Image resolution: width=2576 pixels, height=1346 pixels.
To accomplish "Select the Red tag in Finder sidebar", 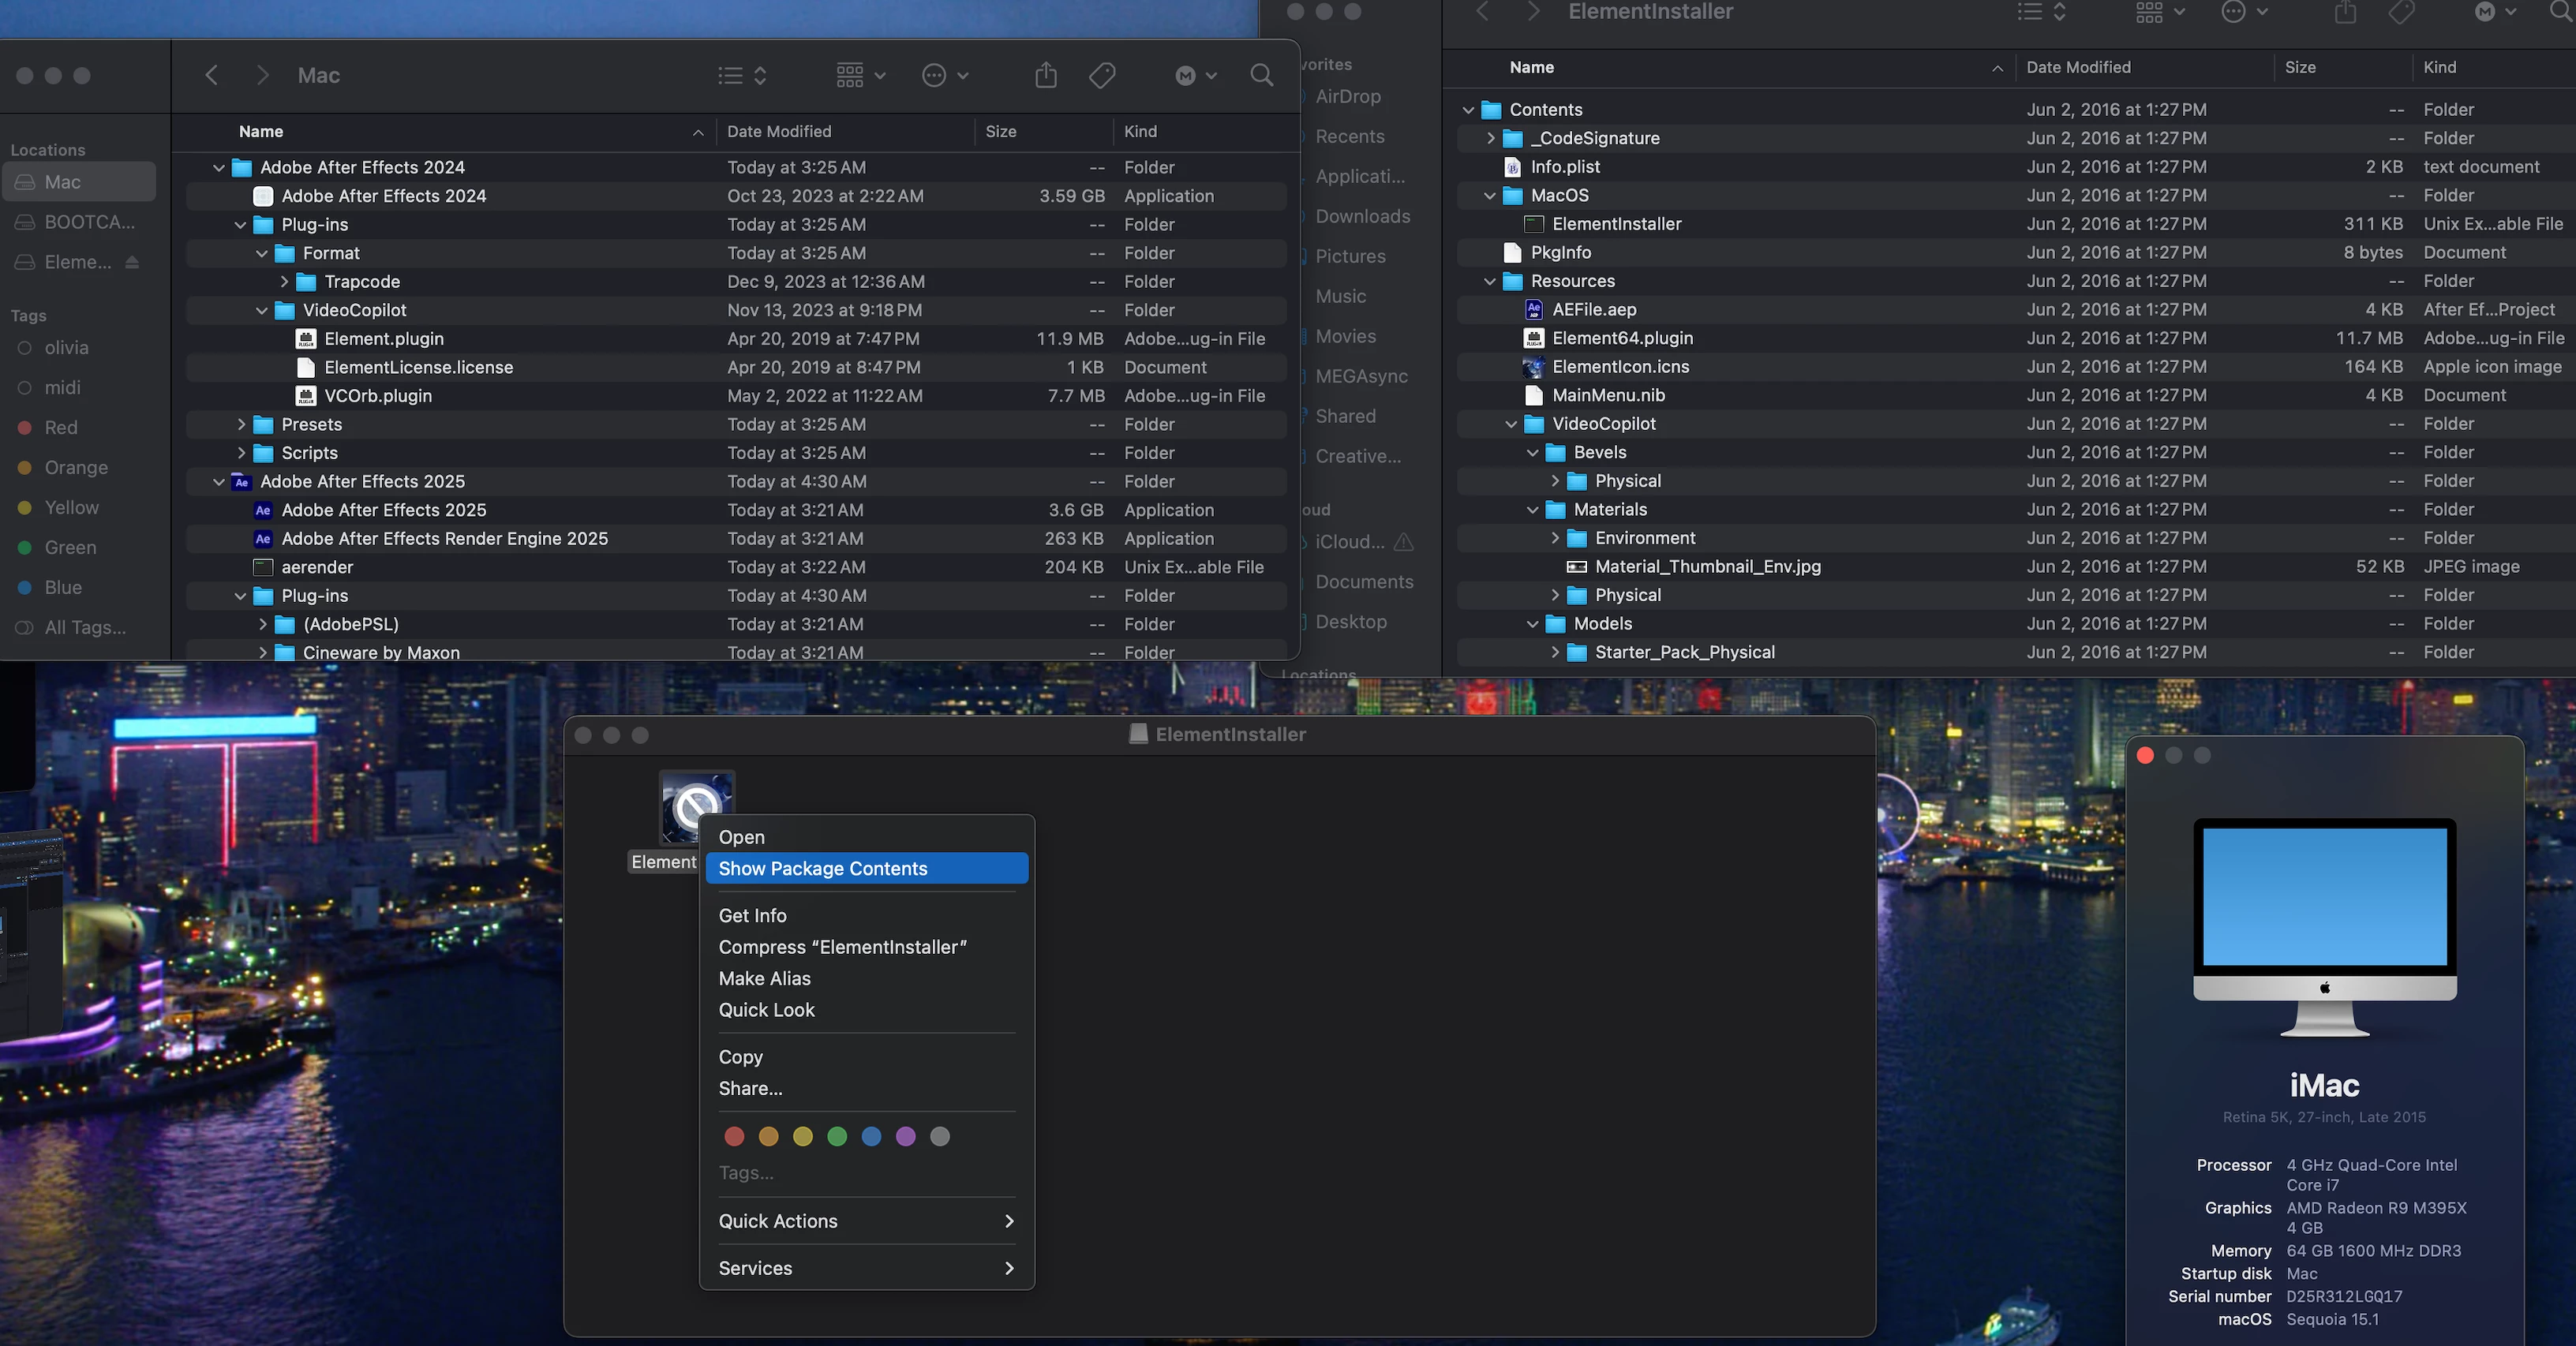I will tap(60, 427).
